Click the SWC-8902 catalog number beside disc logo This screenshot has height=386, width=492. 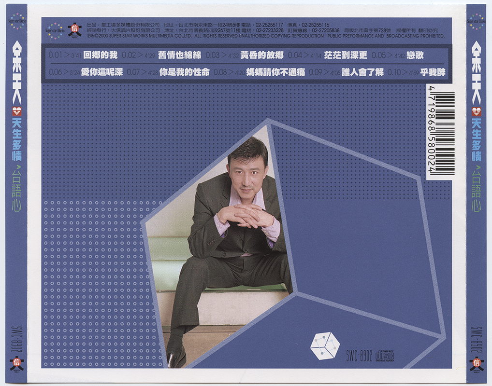(359, 357)
